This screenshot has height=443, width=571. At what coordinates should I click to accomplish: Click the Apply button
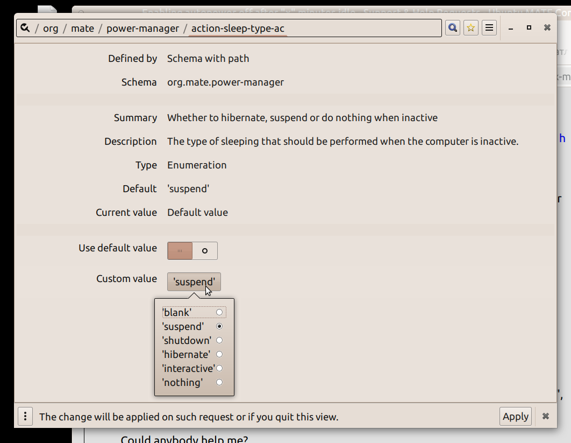point(515,416)
